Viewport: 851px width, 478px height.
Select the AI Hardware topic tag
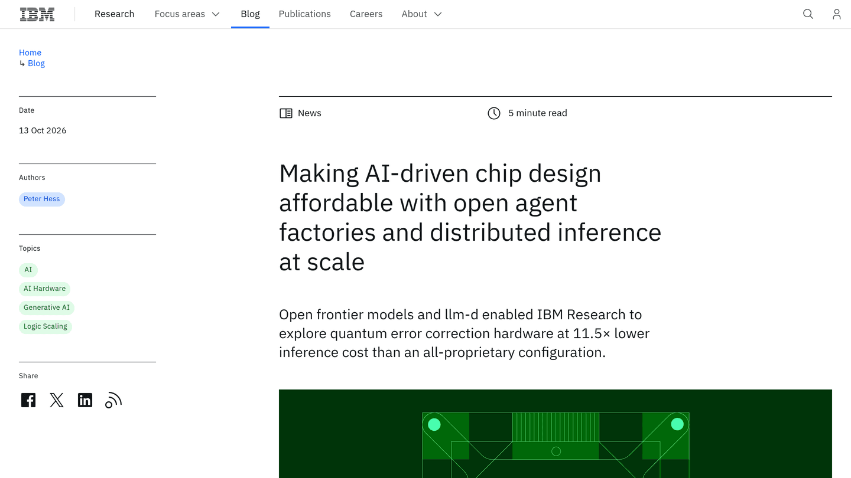[45, 289]
